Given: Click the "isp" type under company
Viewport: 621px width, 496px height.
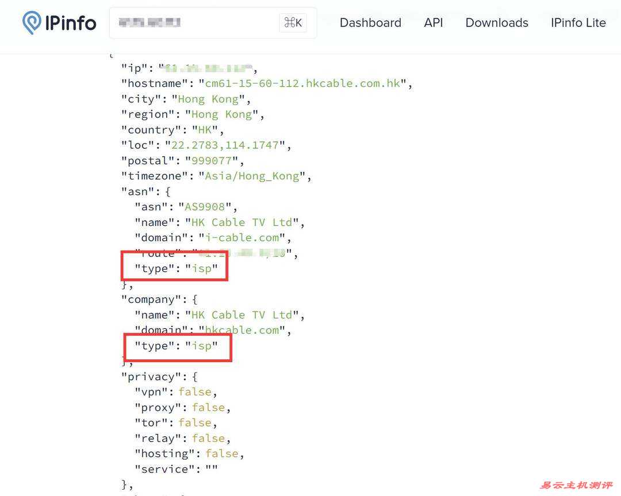Looking at the screenshot, I should click(x=201, y=346).
